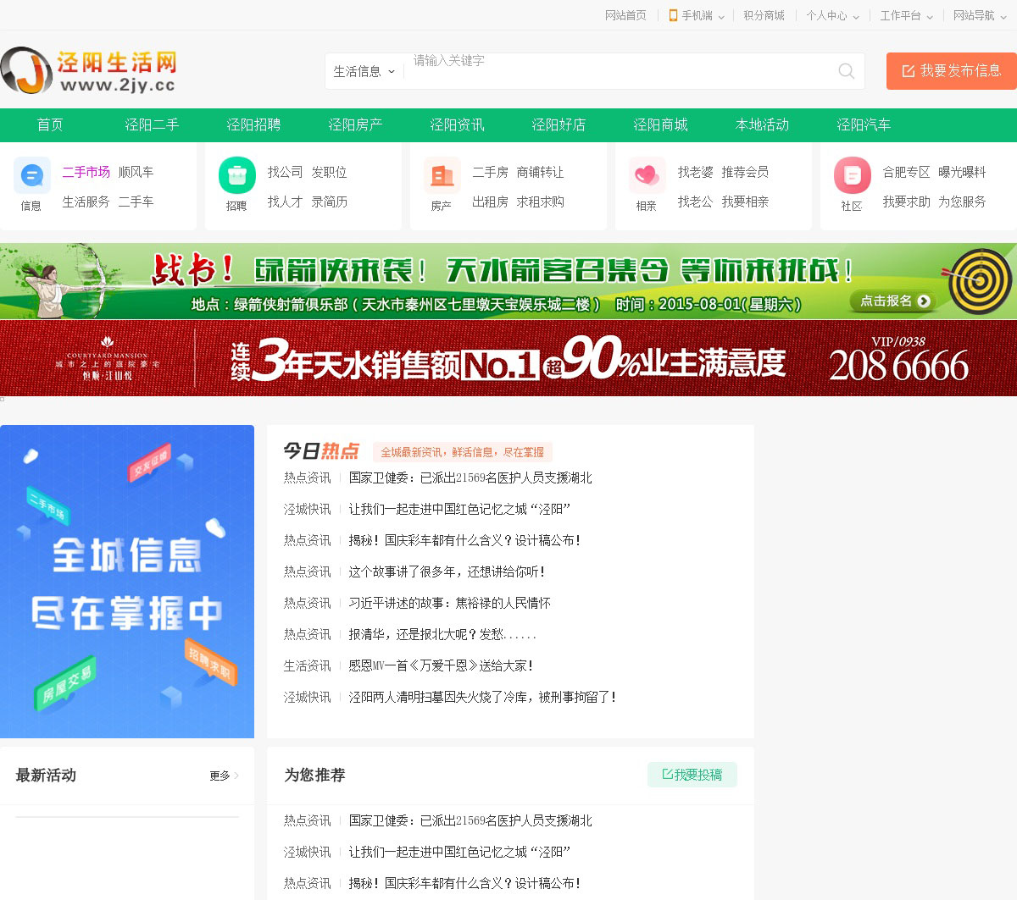
Task: Open headline 这个故事讲了很多年
Action: 447,571
